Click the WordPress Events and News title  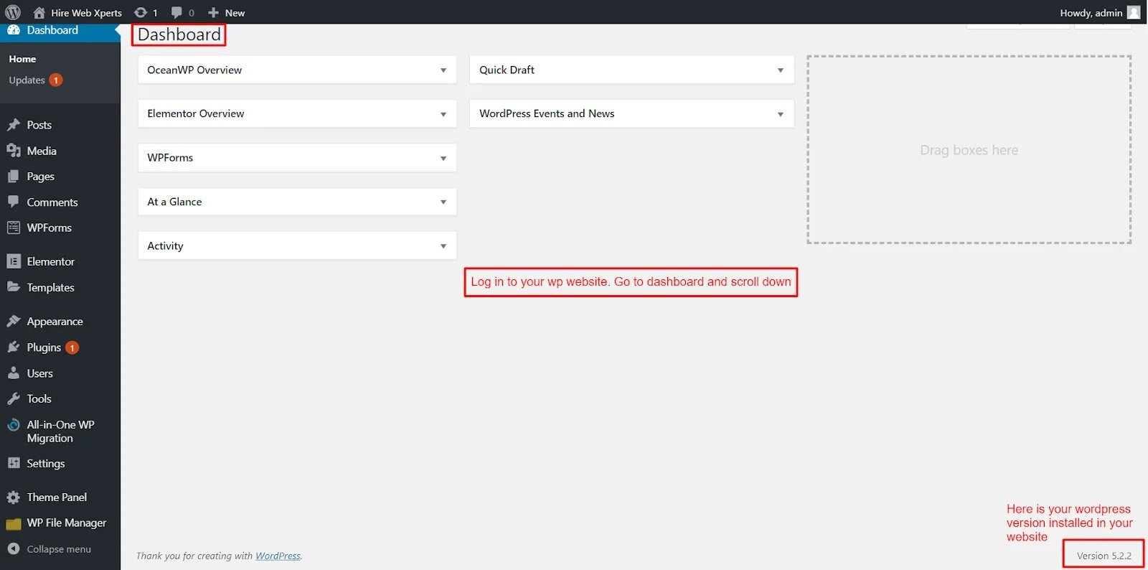(547, 113)
